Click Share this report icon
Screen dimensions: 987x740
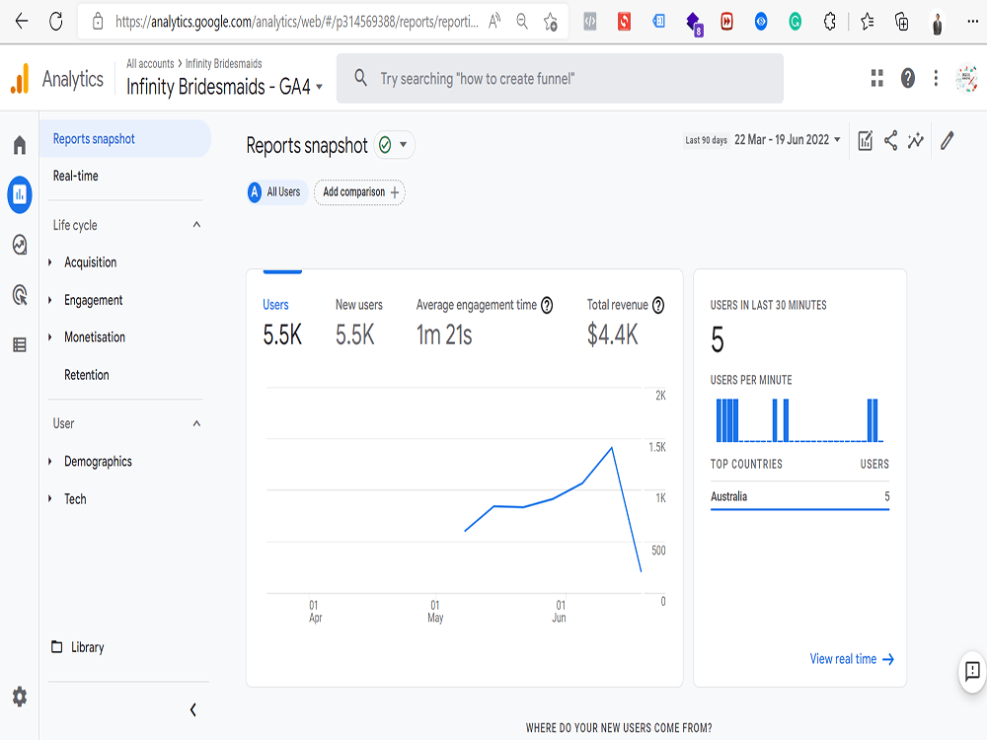(890, 140)
